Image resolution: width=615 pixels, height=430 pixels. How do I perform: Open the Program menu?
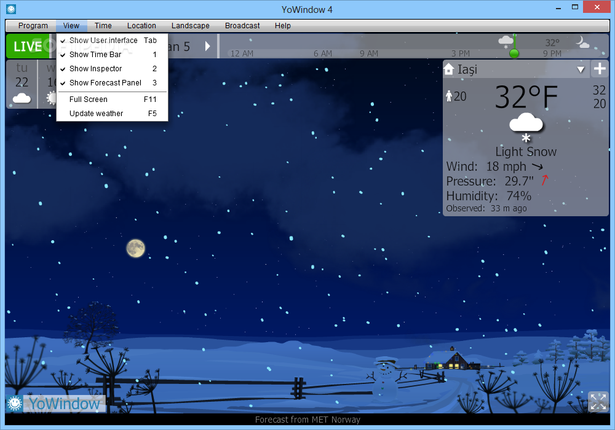pos(33,25)
